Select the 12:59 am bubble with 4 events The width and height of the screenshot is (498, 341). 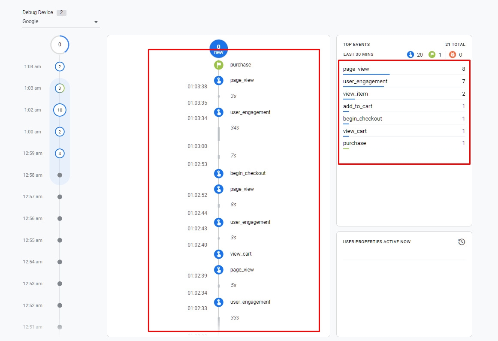tap(60, 153)
